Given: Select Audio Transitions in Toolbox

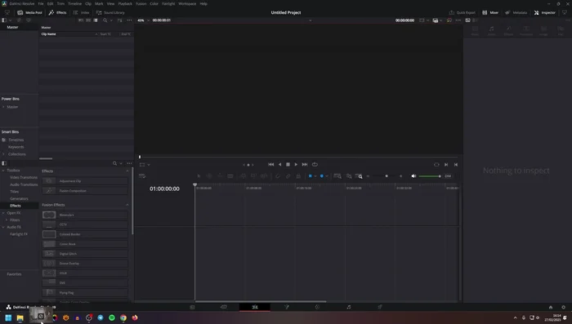Looking at the screenshot, I should [24, 184].
